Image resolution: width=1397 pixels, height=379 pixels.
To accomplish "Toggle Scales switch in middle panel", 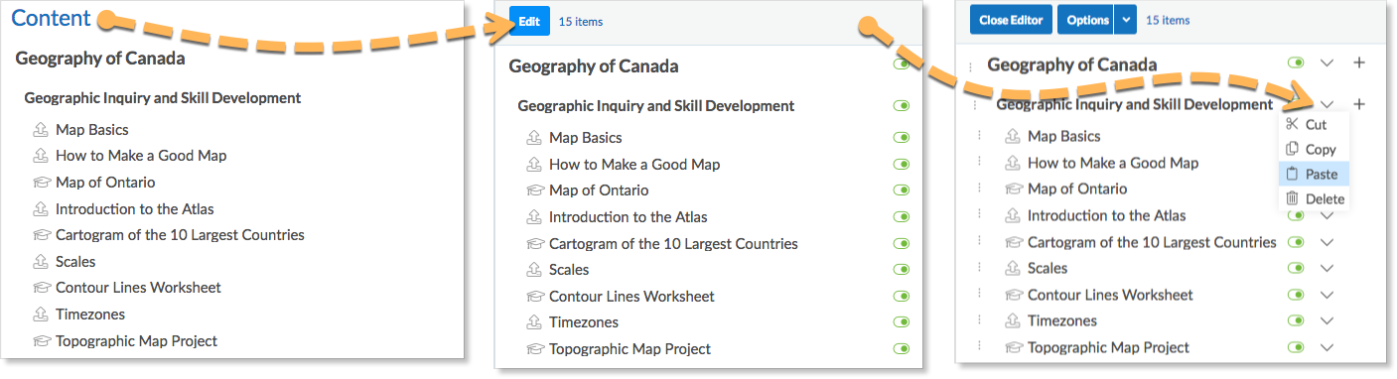I will (902, 270).
